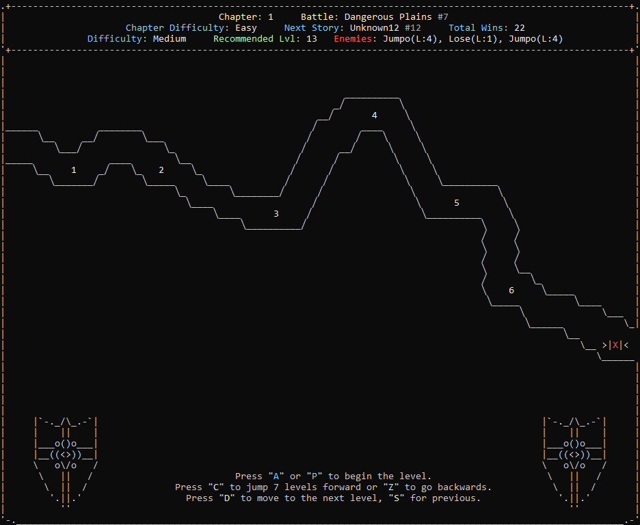The image size is (640, 525).
Task: Click "Chapter Difficulty: Easy" text
Action: (191, 28)
